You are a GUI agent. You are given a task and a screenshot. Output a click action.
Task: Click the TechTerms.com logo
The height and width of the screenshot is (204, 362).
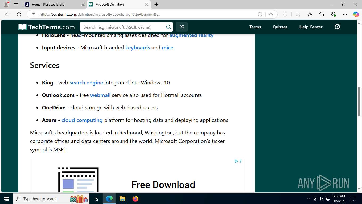(x=46, y=27)
